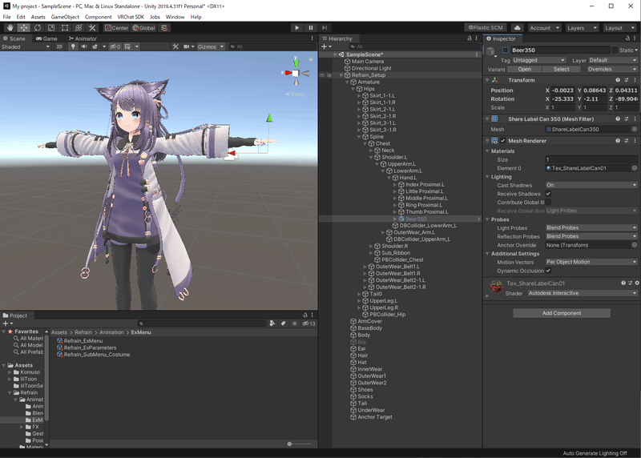The height and width of the screenshot is (458, 641).
Task: Open Shaded draw mode dropdown
Action: click(x=26, y=46)
